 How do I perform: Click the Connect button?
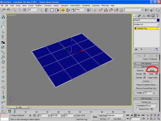click(146, 81)
